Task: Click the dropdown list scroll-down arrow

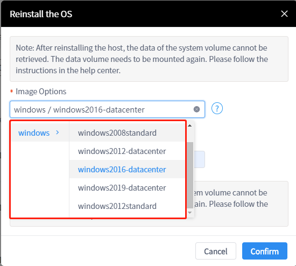Action: click(x=190, y=213)
